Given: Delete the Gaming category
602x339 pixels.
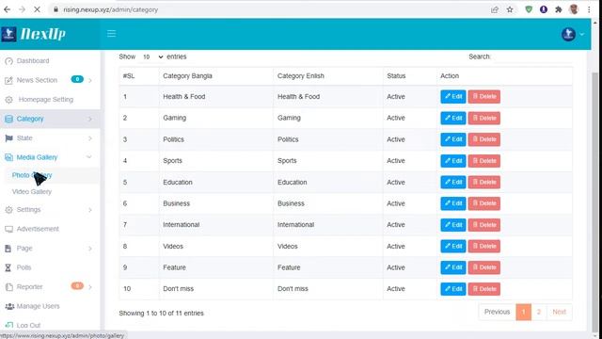Looking at the screenshot, I should [484, 118].
